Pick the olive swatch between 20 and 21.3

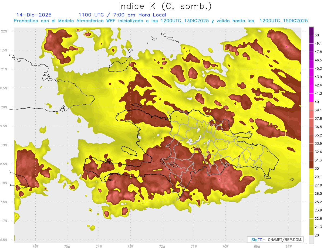(311, 231)
